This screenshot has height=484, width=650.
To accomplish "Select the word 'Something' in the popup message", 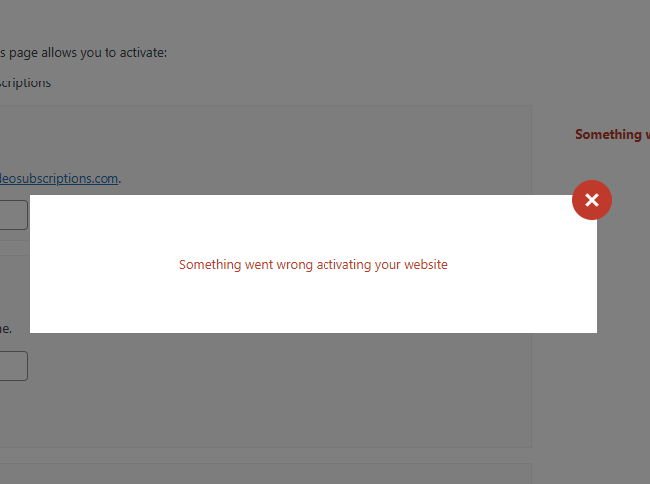I will tap(210, 265).
